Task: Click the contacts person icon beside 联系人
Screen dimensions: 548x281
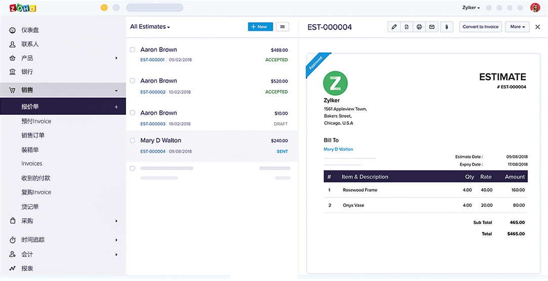Action: (13, 44)
